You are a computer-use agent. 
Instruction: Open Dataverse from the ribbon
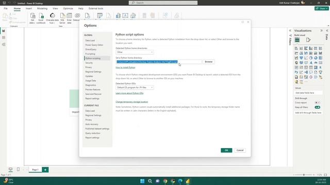[77, 17]
